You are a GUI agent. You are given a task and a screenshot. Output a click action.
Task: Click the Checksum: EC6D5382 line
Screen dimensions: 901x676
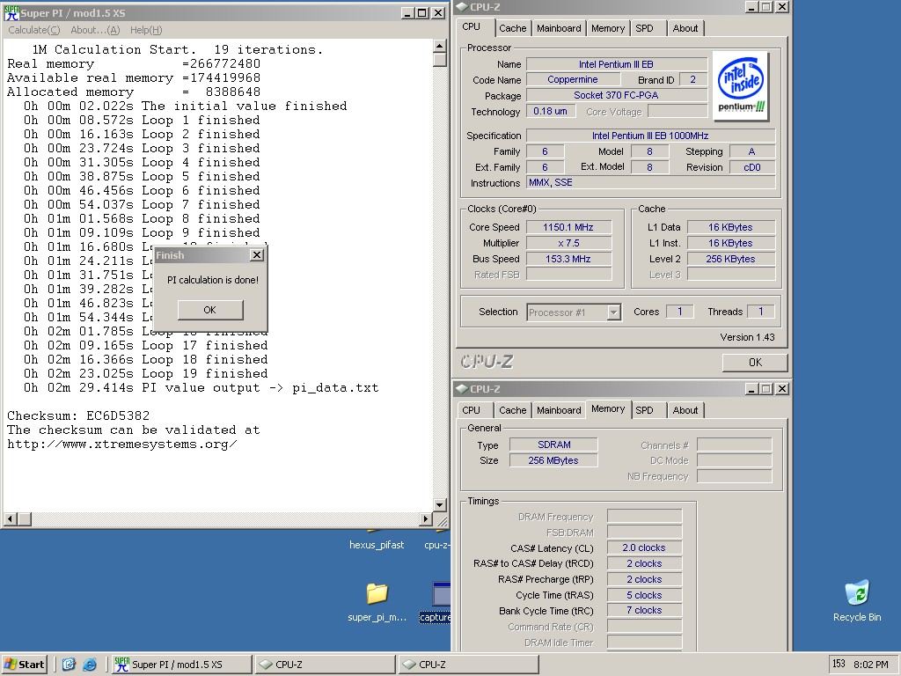pyautogui.click(x=78, y=415)
